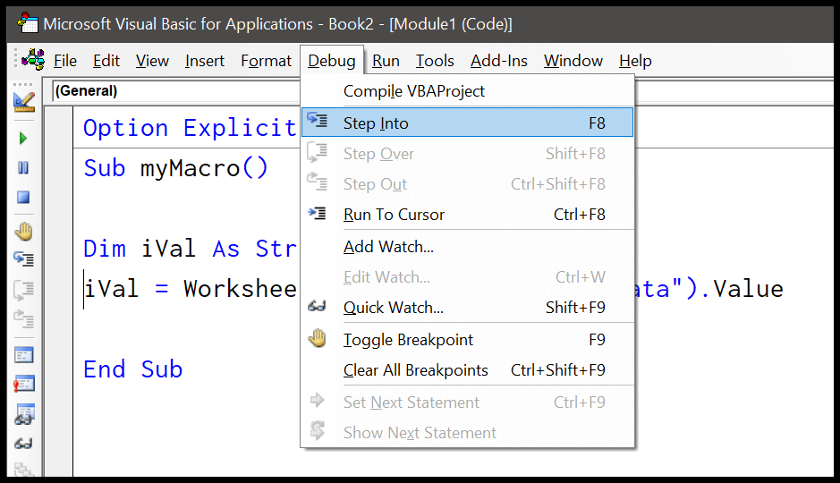Click the Excel icon left of File
Viewport: 840px width, 483px height.
(33, 60)
